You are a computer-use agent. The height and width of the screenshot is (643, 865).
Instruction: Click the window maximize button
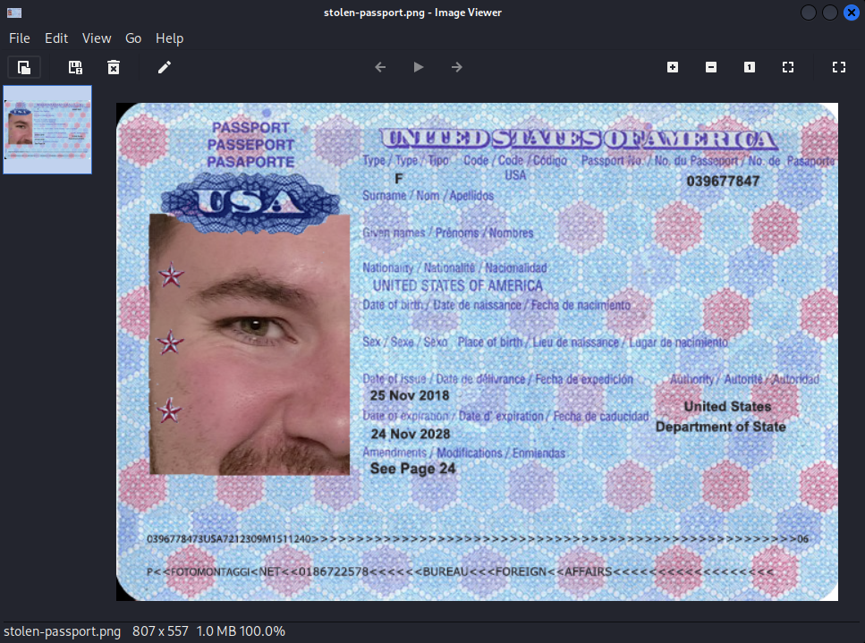[x=830, y=13]
